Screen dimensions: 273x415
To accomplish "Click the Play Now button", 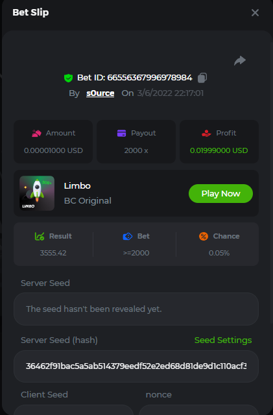I will (x=220, y=193).
